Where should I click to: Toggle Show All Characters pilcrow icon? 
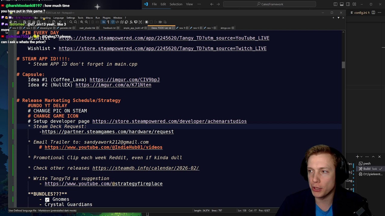click(x=108, y=22)
